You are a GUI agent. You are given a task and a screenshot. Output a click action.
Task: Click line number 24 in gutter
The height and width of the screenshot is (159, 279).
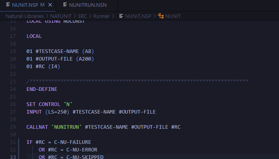tap(13, 89)
